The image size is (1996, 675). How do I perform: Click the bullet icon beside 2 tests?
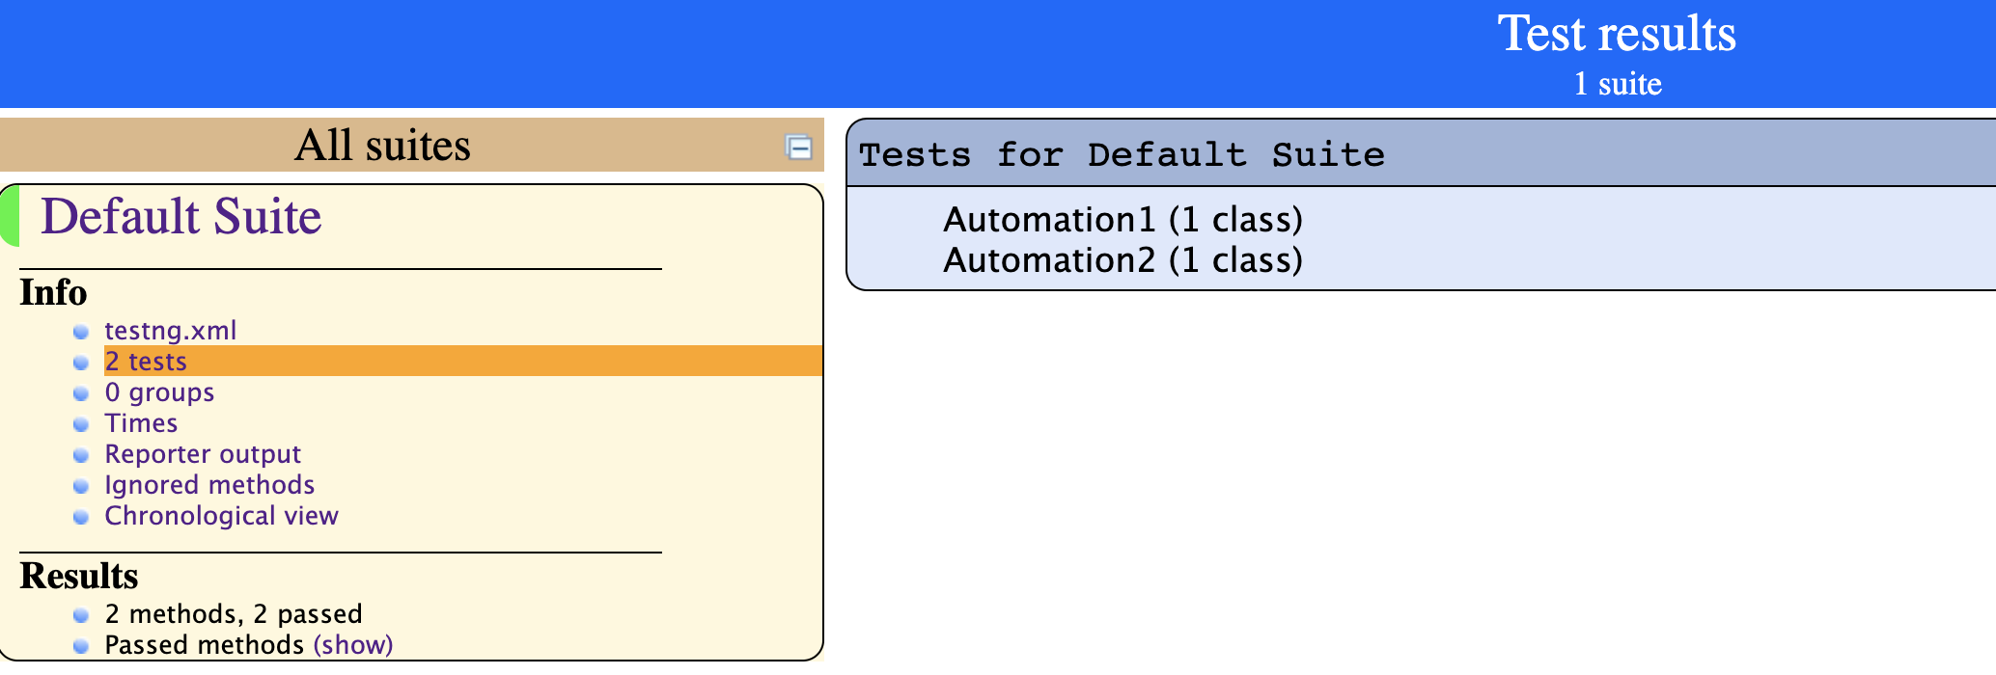pos(82,363)
